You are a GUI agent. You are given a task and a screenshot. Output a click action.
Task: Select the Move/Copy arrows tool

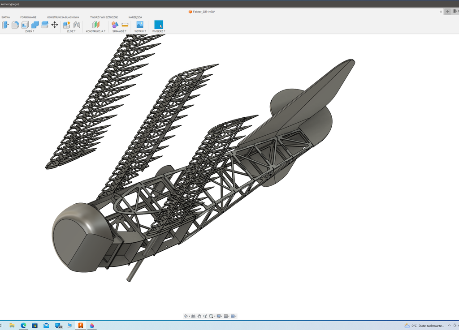click(x=55, y=25)
